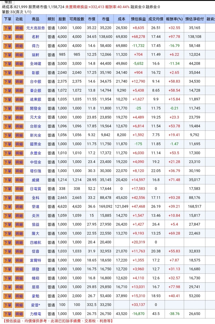This screenshot has height=324, width=215.
Task: Click 下單 button for 新光金 row
Action: pos(8,135)
